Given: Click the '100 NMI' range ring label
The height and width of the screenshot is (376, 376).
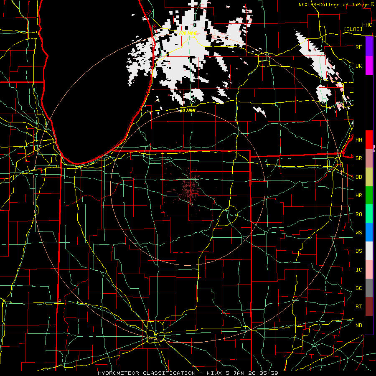Looking at the screenshot, I should (x=188, y=33).
